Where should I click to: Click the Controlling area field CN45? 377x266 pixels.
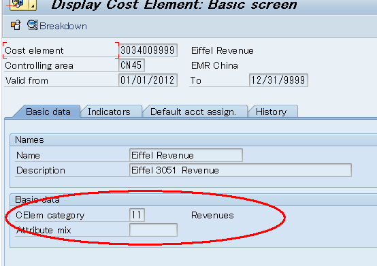pos(131,65)
